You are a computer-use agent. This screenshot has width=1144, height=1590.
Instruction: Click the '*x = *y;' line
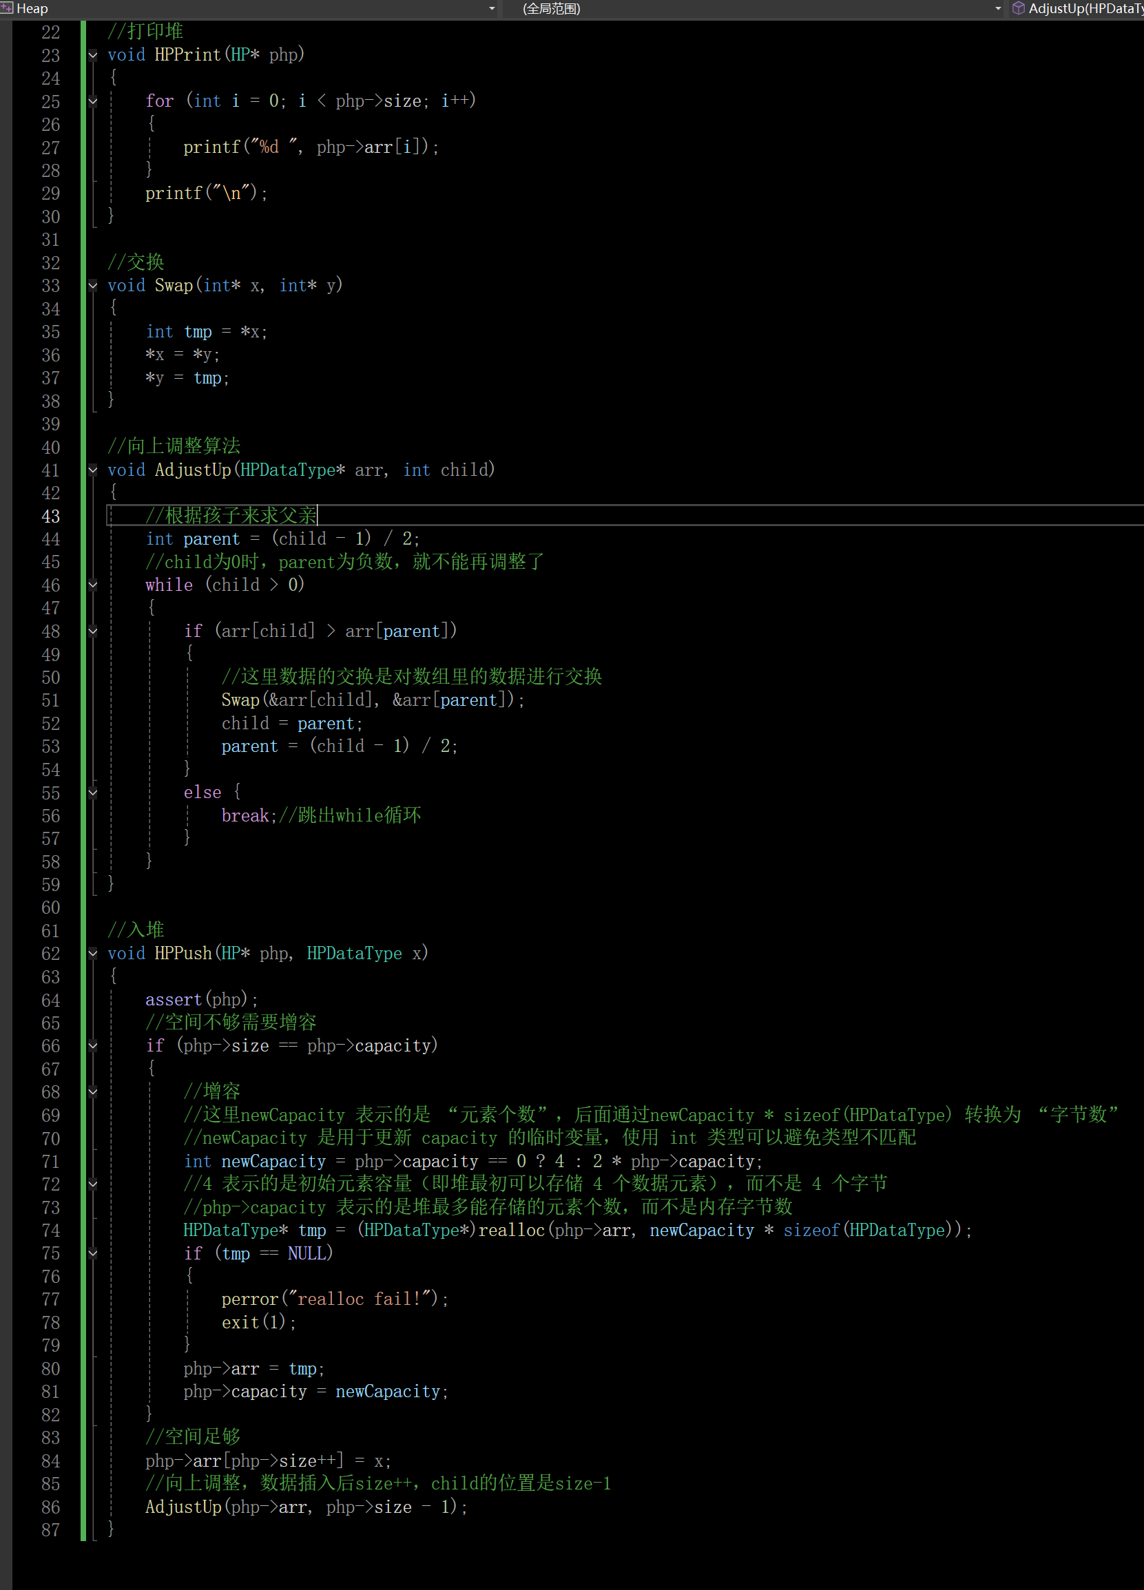click(x=183, y=355)
